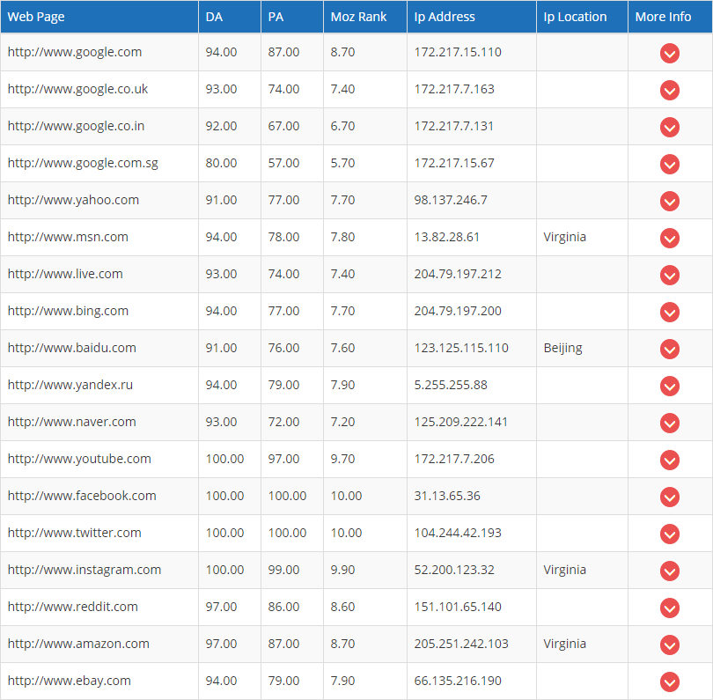
Task: Expand more info for baidu.com row
Action: pyautogui.click(x=669, y=349)
